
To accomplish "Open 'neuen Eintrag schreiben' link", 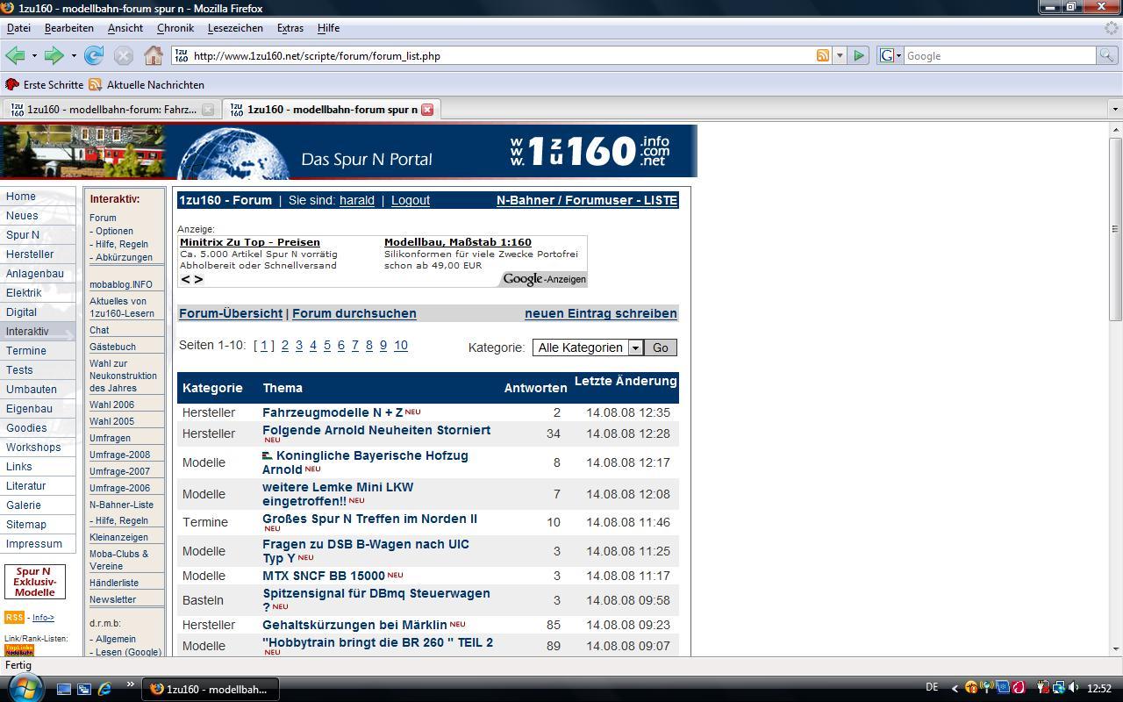I will point(600,313).
